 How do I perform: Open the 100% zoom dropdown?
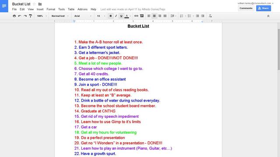(42, 16)
